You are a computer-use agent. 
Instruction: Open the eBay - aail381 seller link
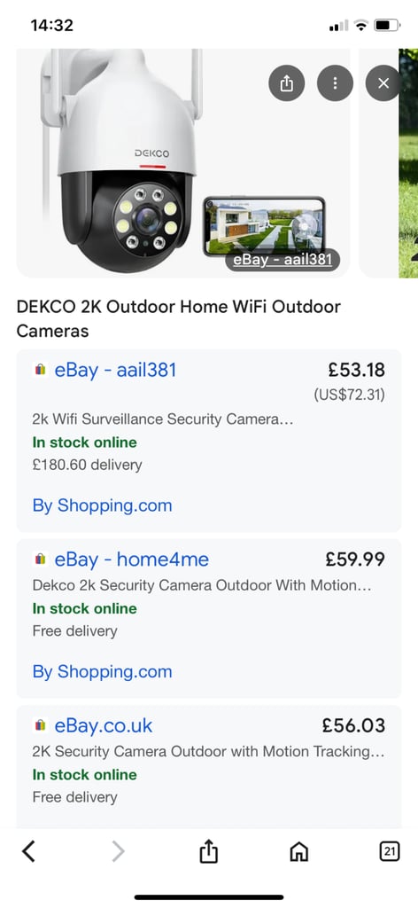coord(115,370)
